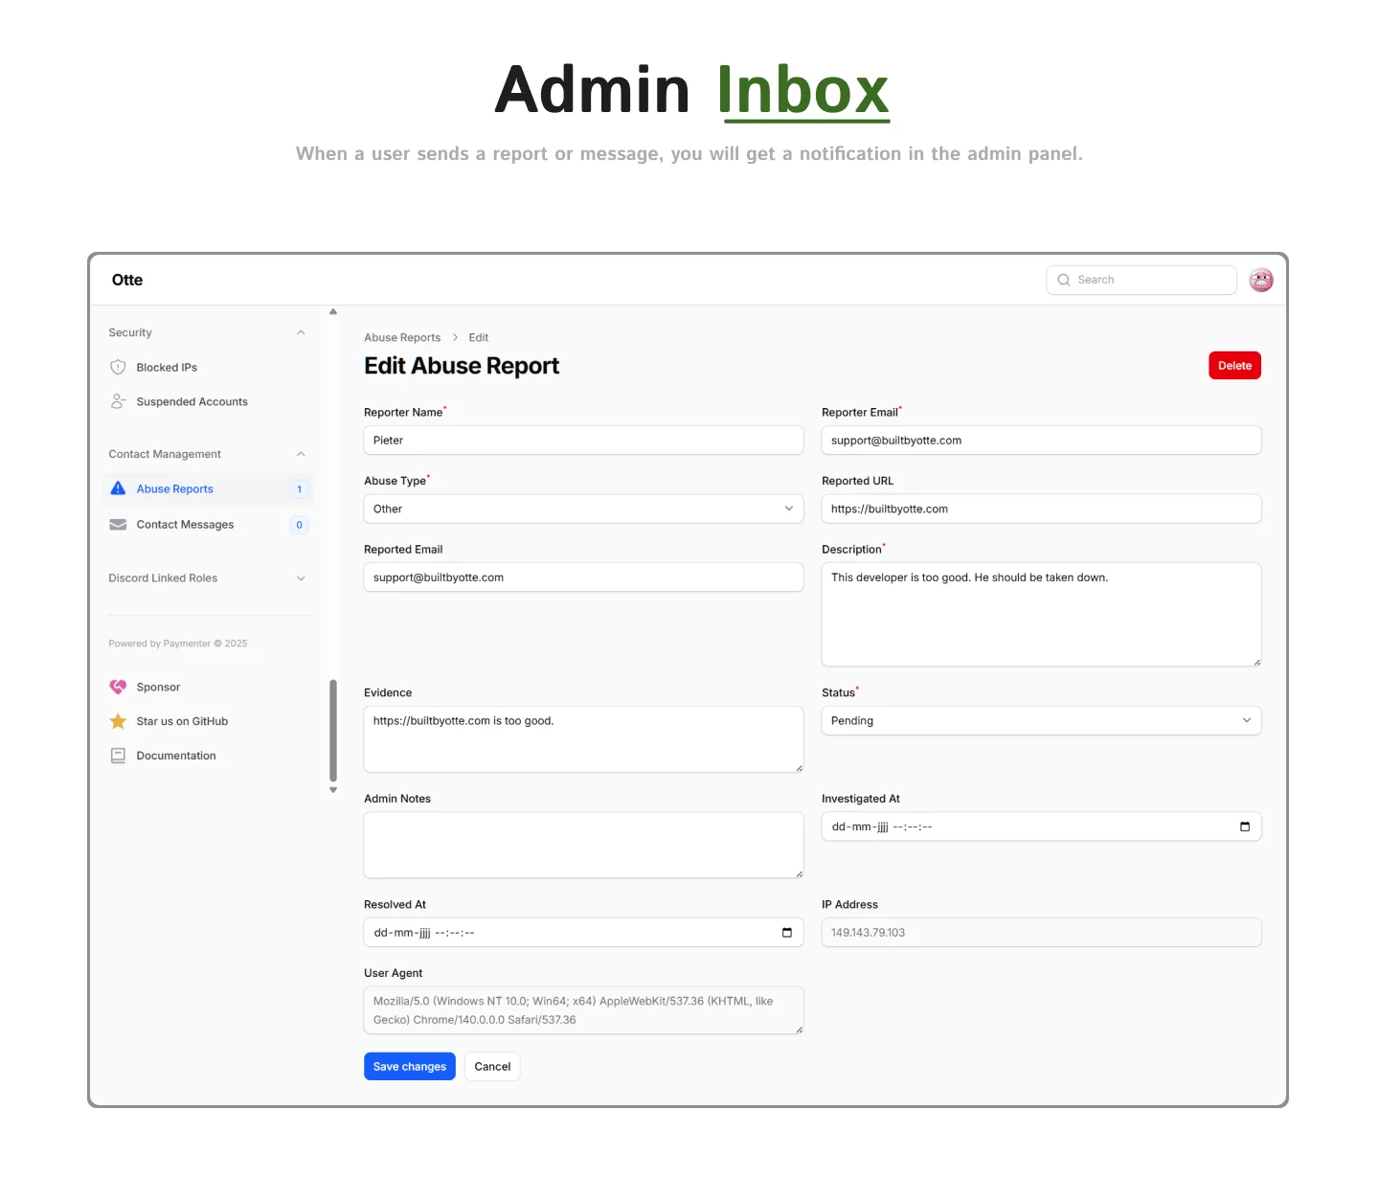This screenshot has height=1200, width=1379.
Task: Click the magnifier icon in the search bar
Action: pos(1064,280)
